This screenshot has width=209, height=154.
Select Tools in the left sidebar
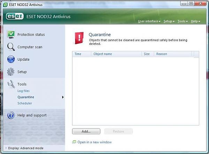click(22, 84)
